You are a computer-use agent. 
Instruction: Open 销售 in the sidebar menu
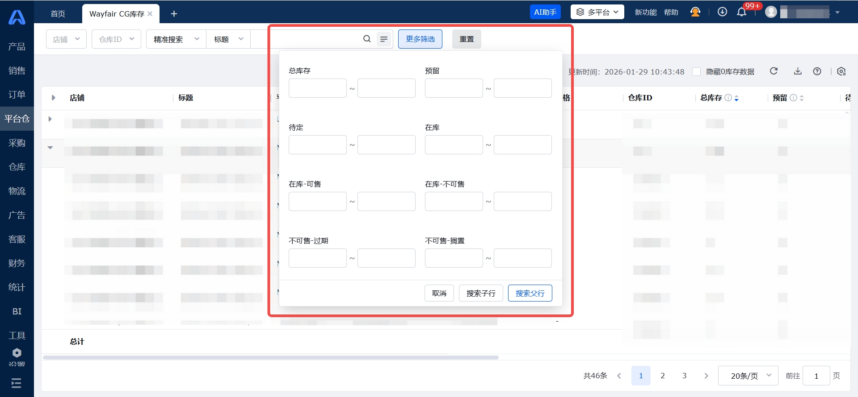pos(17,70)
